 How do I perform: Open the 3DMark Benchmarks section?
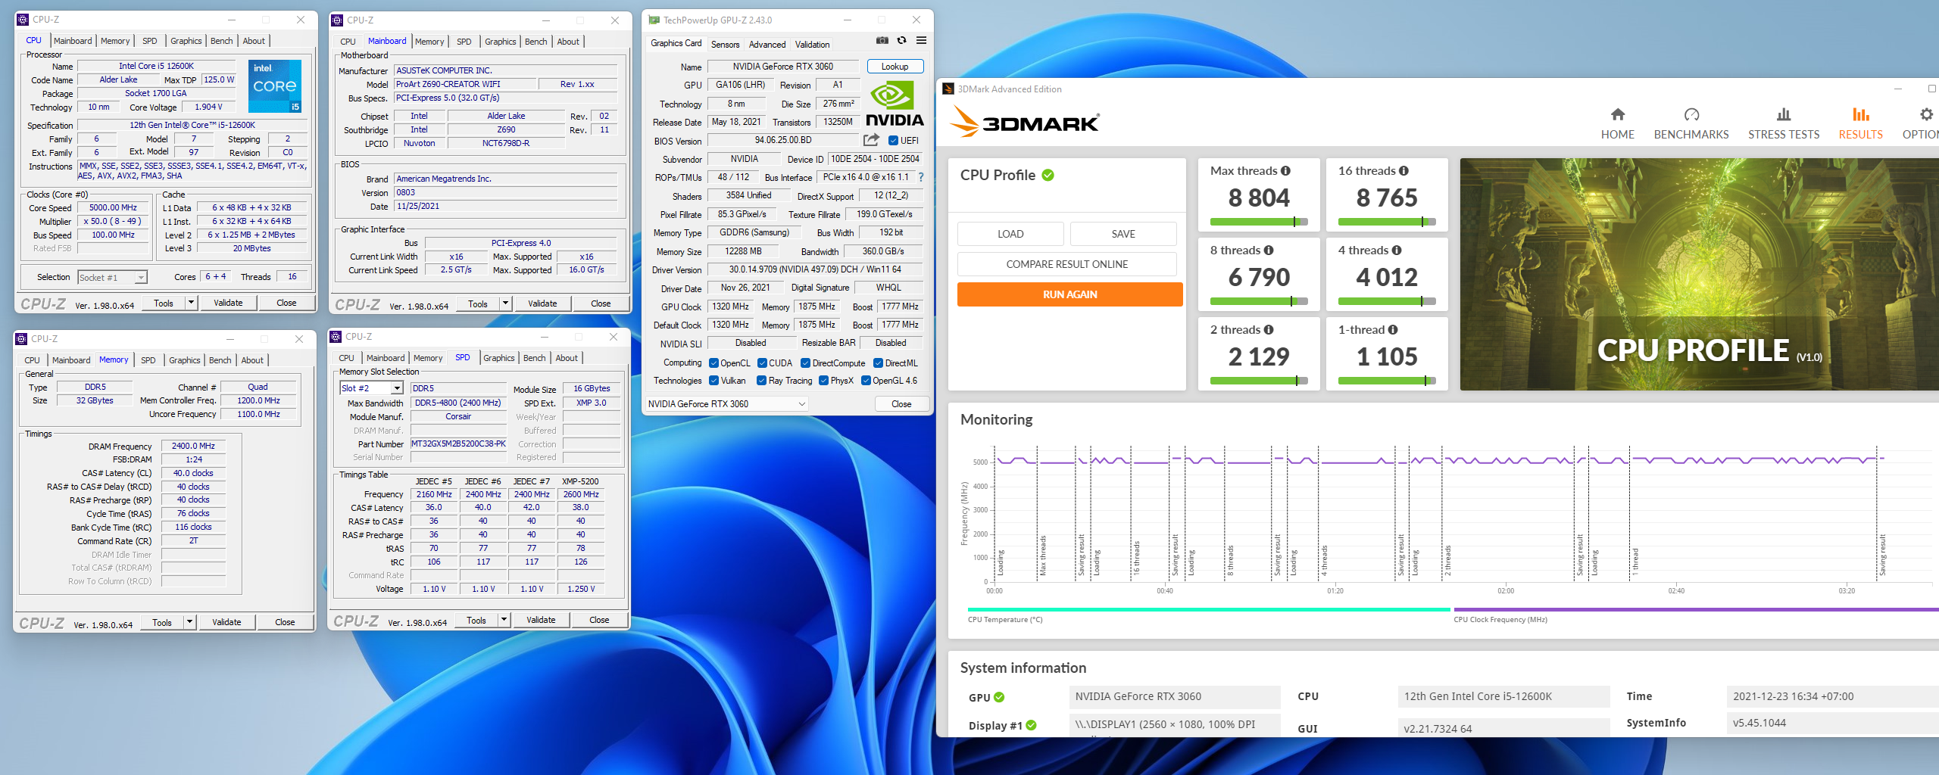[x=1691, y=123]
